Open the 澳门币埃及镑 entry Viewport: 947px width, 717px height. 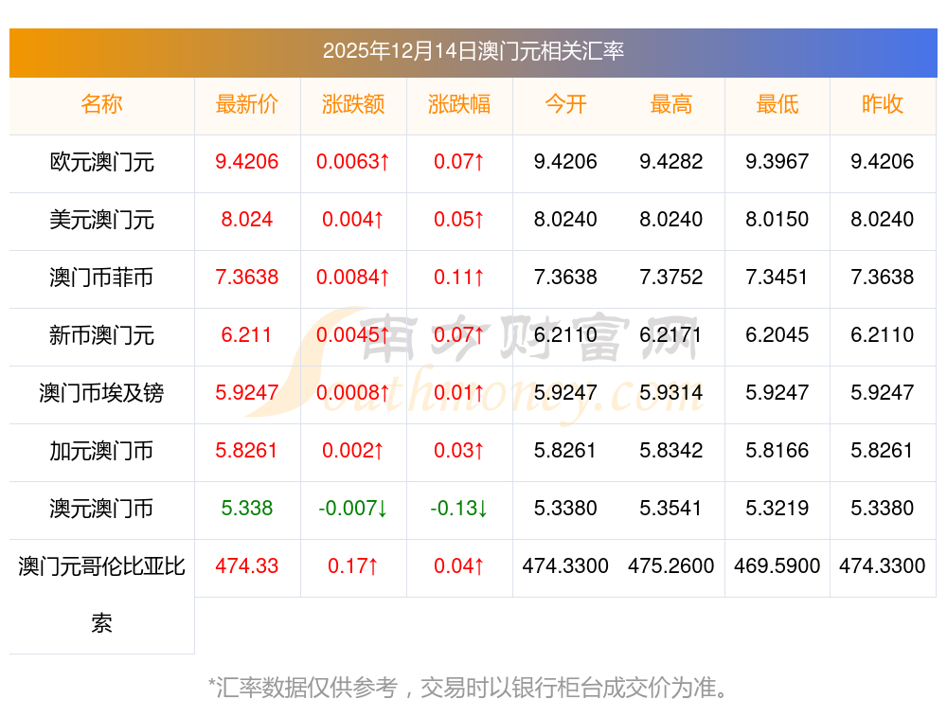point(101,393)
